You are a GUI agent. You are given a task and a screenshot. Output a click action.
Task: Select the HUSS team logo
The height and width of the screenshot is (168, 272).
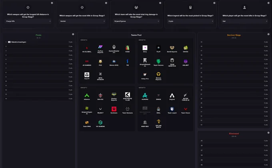coord(128,48)
